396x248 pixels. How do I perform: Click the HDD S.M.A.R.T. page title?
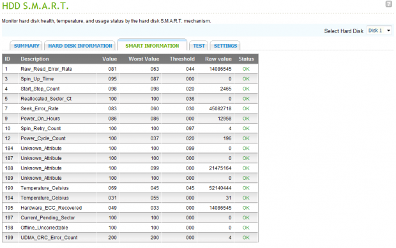[x=35, y=6]
